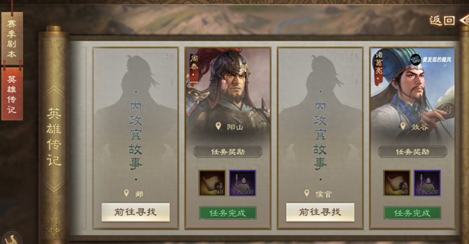The height and width of the screenshot is (244, 469).
Task: Click 任务完成 under 诸葛亮 card
Action: (x=412, y=213)
